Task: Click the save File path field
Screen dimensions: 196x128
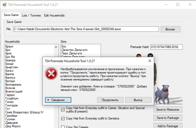Action: (86, 29)
